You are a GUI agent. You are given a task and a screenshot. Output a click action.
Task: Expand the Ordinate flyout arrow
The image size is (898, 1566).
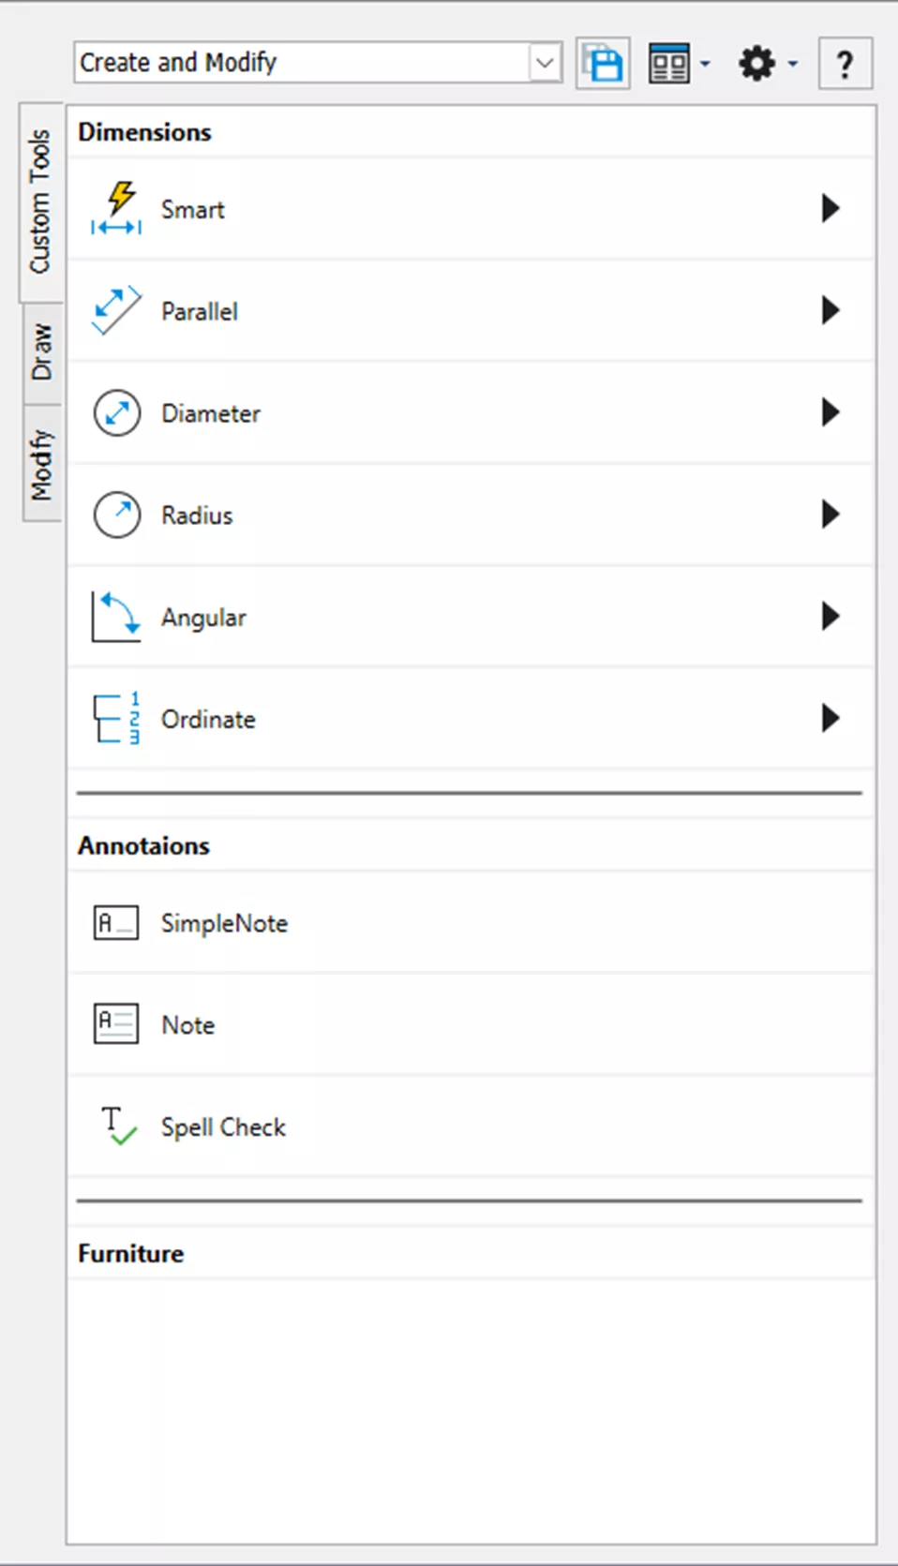point(830,719)
